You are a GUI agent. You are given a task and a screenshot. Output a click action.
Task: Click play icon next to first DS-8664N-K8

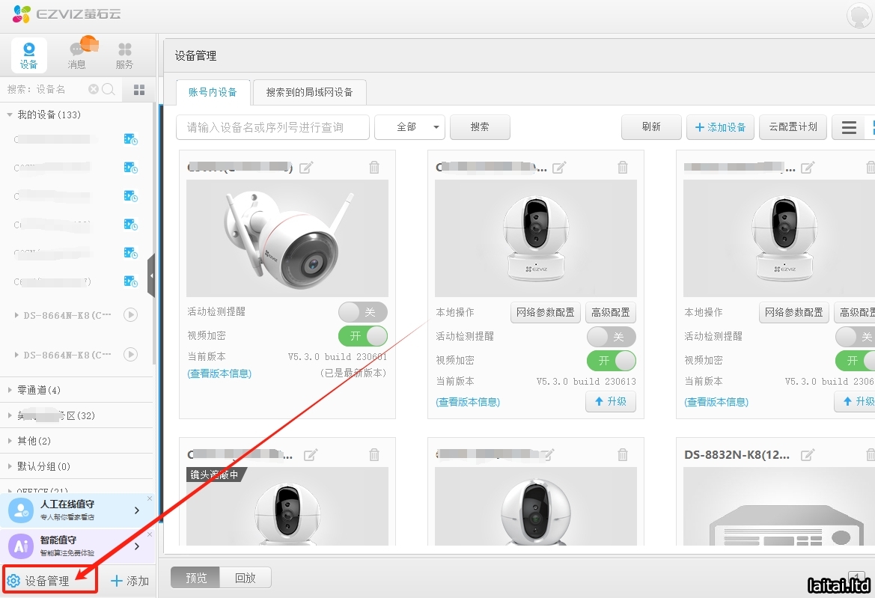tap(130, 315)
